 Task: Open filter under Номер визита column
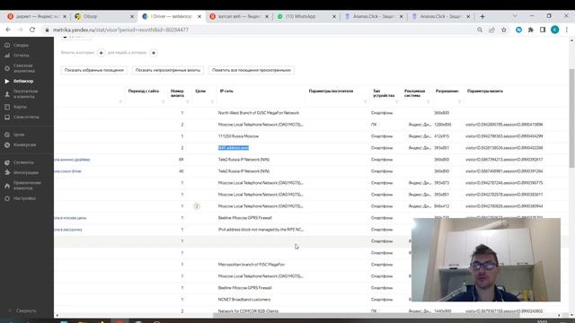tap(188, 101)
